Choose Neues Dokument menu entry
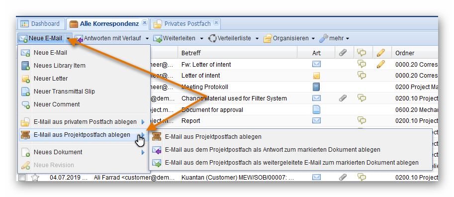Image resolution: width=454 pixels, height=197 pixels. click(84, 152)
